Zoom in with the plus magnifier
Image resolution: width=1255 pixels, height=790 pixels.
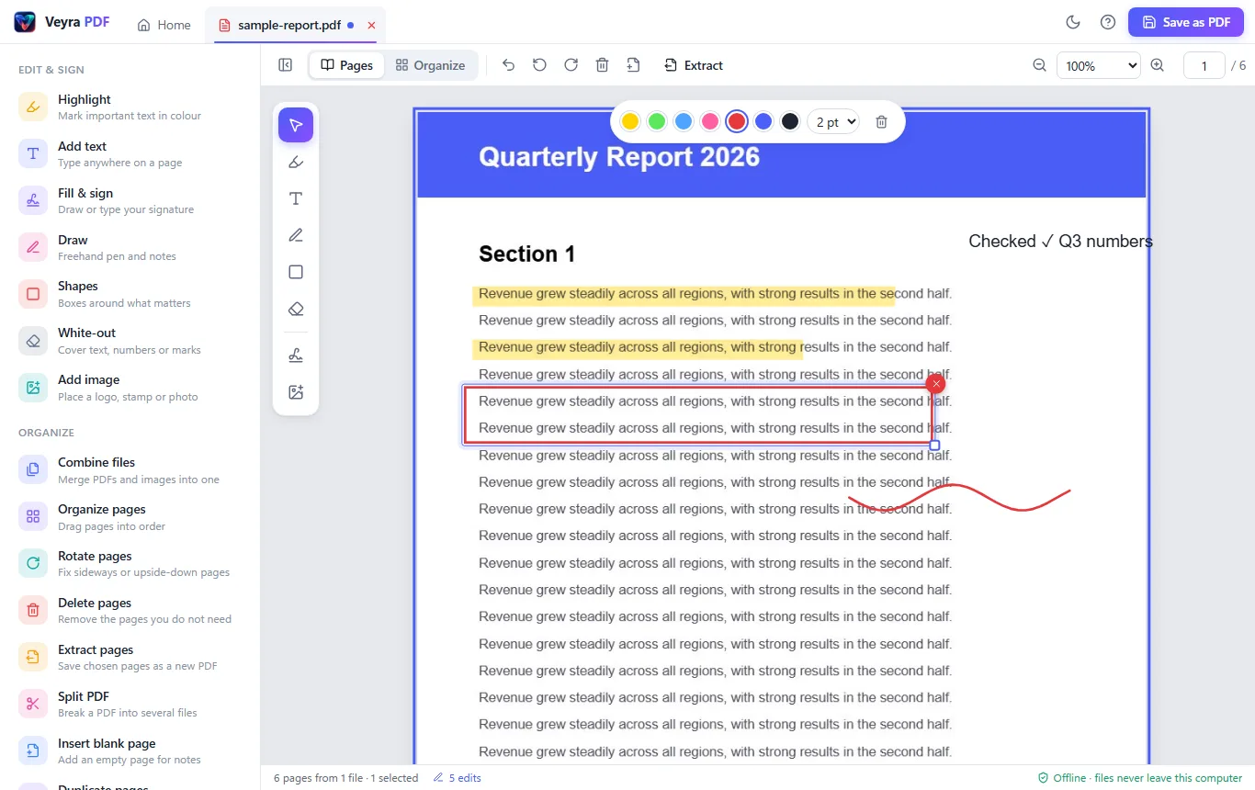(1158, 65)
